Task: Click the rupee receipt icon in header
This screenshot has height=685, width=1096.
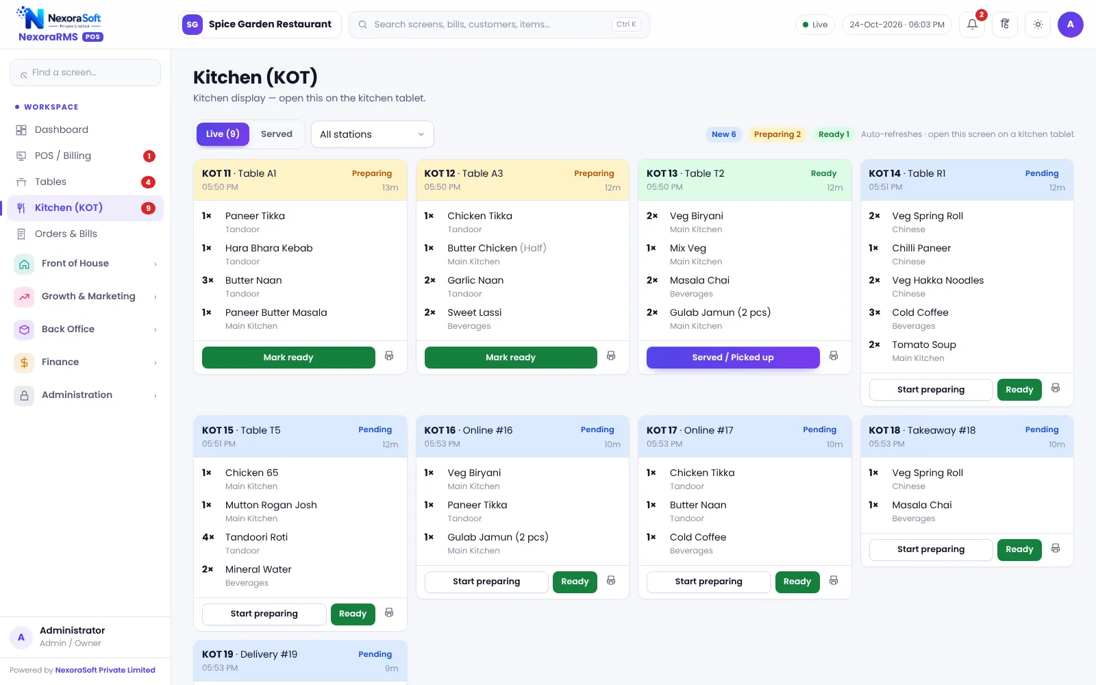Action: [x=1005, y=25]
